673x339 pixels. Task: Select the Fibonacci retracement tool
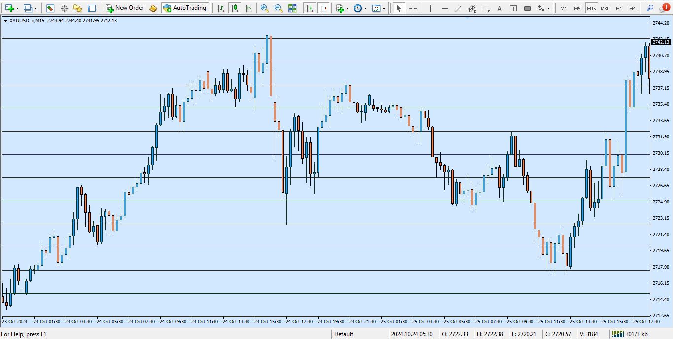tap(486, 8)
